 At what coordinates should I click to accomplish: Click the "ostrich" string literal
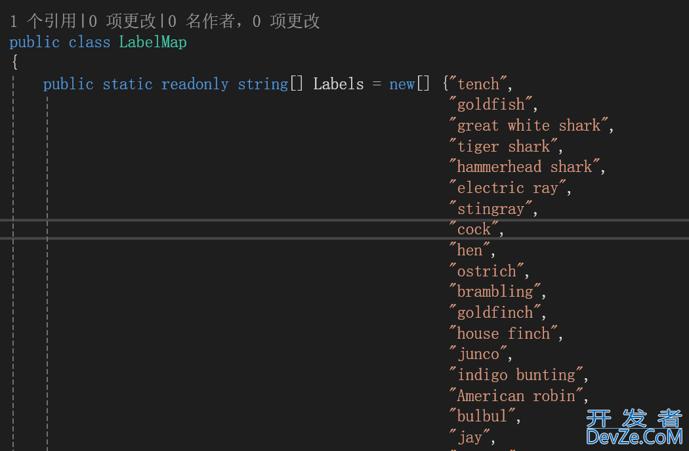[x=487, y=271]
